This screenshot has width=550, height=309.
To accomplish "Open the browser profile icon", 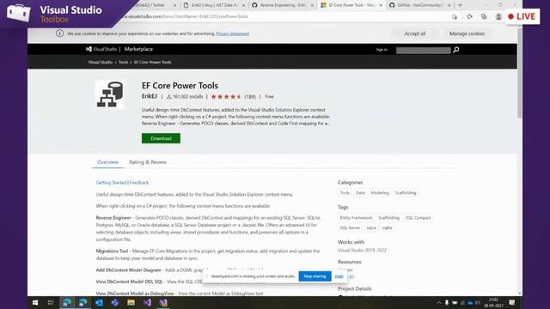I will (498, 16).
